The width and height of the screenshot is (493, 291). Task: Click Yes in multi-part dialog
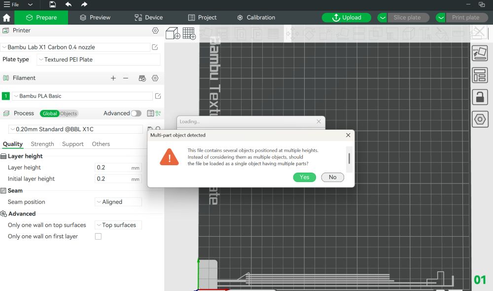point(304,177)
